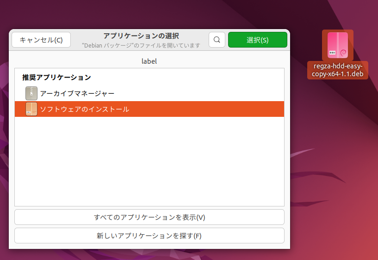Click the magnifier search icon in header

[217, 40]
